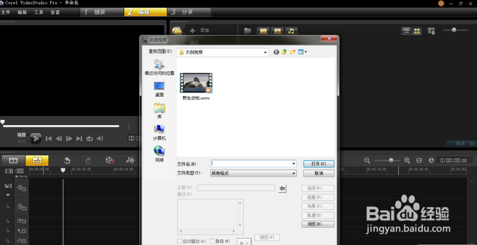Image resolution: width=477 pixels, height=245 pixels.
Task: Toggle show videos filter in the library
Action: 263,30
